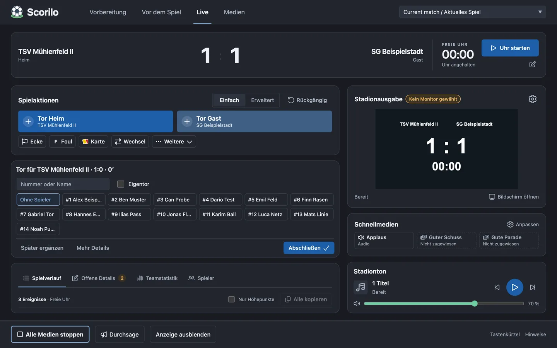Image resolution: width=557 pixels, height=348 pixels.
Task: Copy all events with Alle kopieren
Action: 306,299
